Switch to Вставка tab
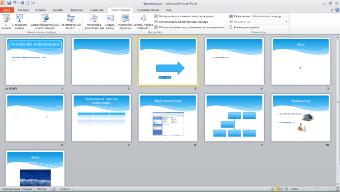Image resolution: width=340 pixels, height=192 pixels. tap(41, 10)
